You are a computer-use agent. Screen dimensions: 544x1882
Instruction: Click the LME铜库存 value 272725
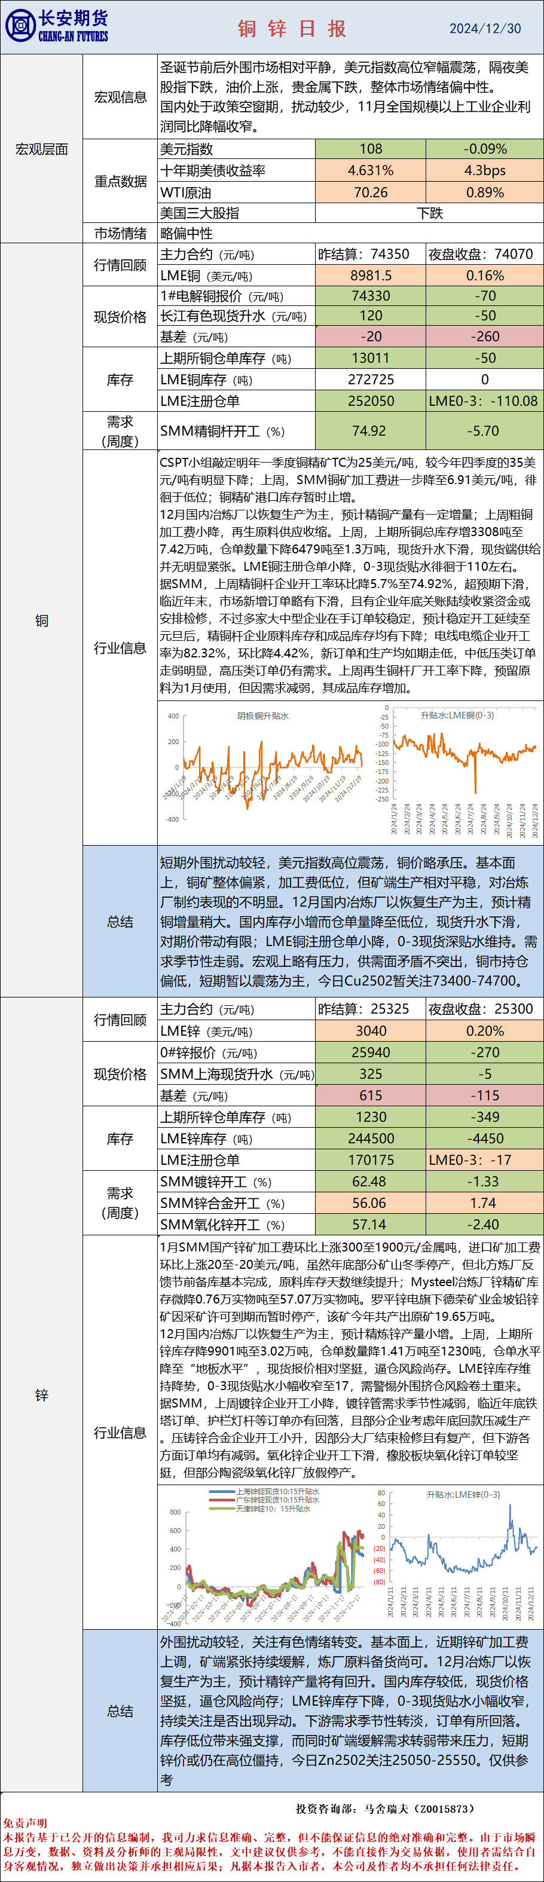[x=371, y=379]
